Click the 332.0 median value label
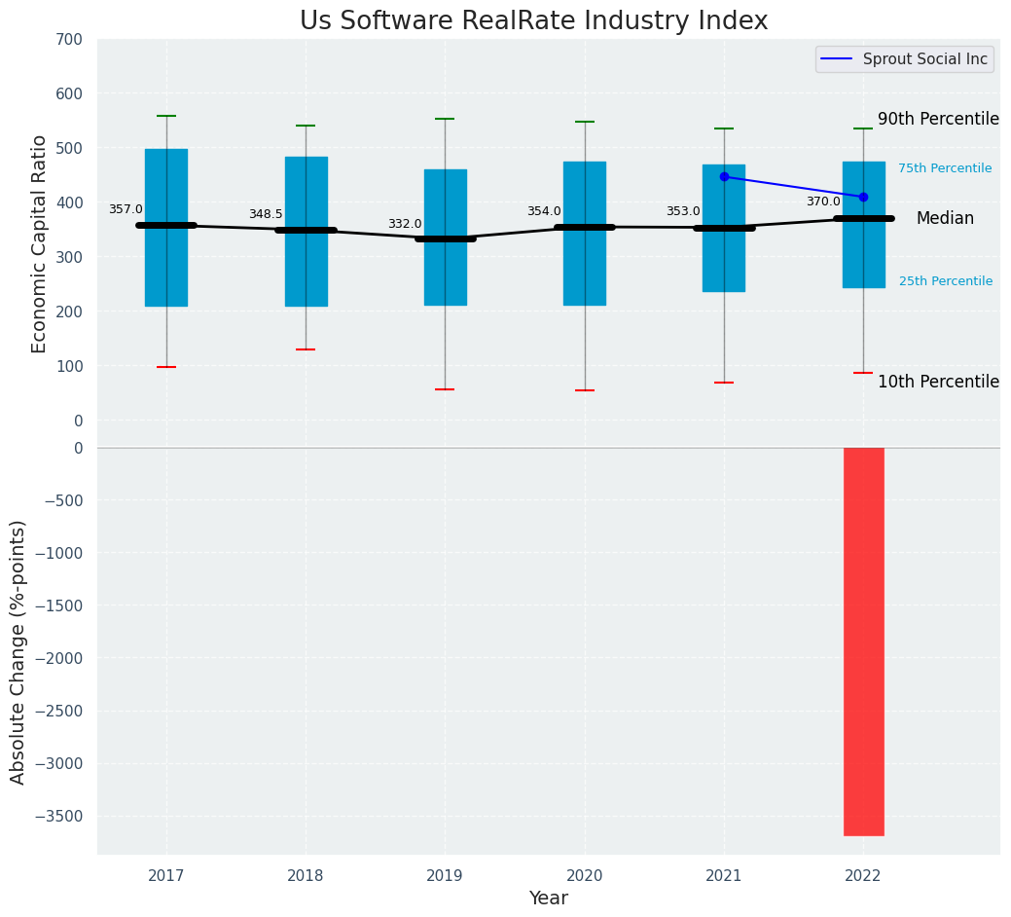Image resolution: width=1011 pixels, height=917 pixels. 405,224
